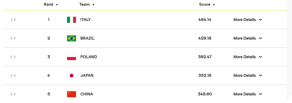Click the Poland flag icon
The image size is (292, 103).
(72, 57)
